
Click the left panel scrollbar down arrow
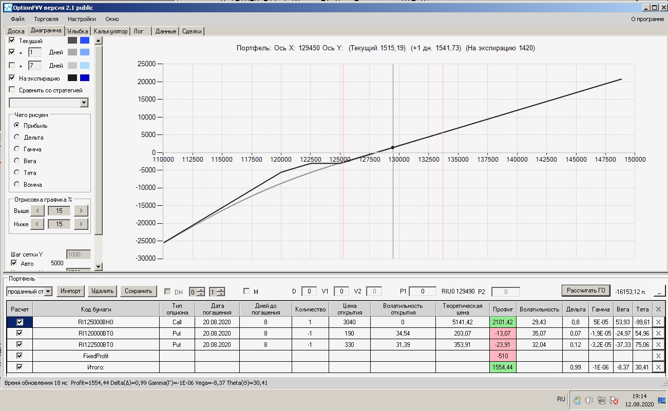pyautogui.click(x=99, y=266)
